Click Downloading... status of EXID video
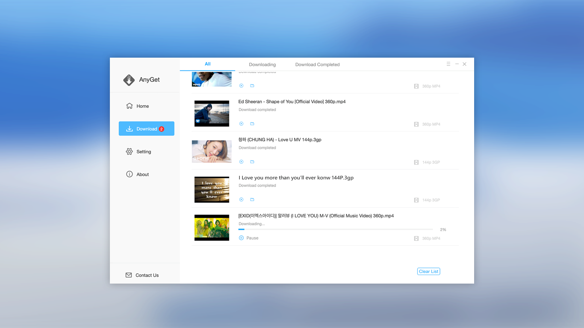The height and width of the screenshot is (328, 584). point(251,224)
